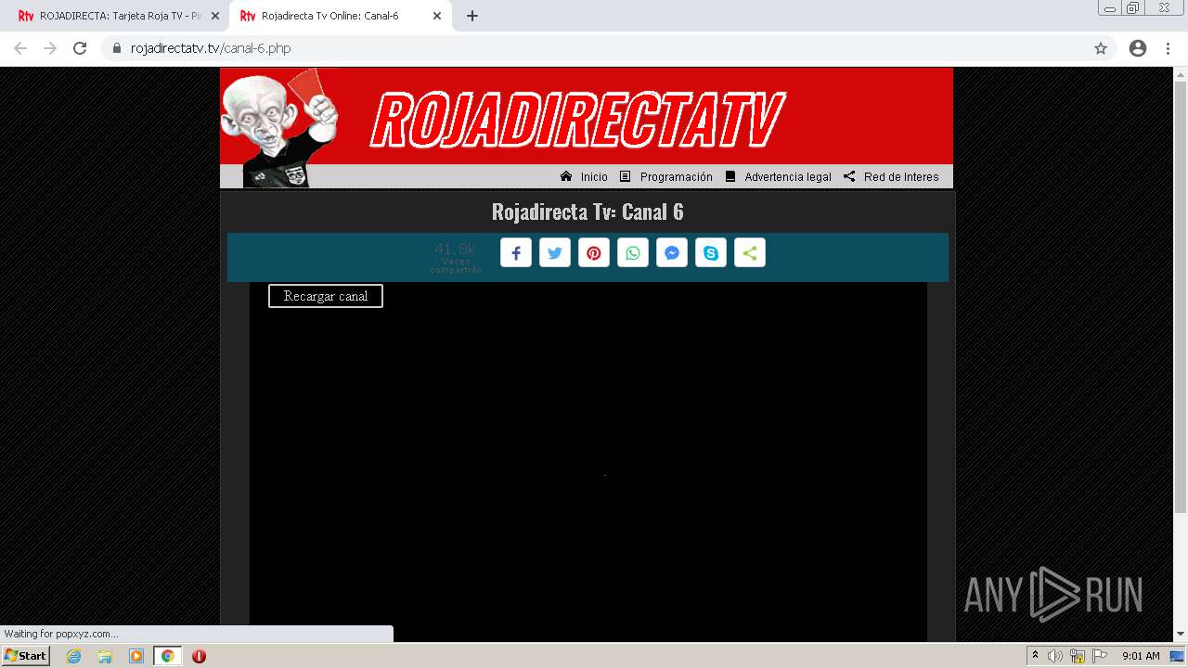Open a new browser tab
Image resolution: width=1188 pixels, height=668 pixels.
pos(472,16)
